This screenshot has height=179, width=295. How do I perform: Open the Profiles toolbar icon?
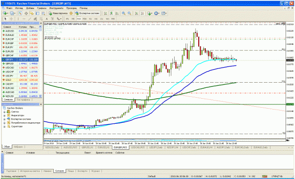(12, 13)
